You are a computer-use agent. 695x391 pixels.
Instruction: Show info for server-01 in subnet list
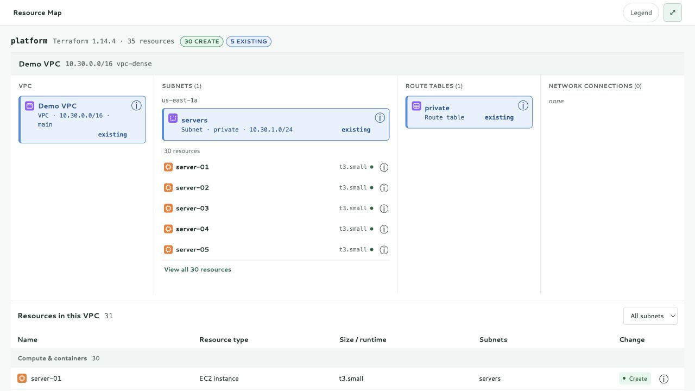[x=384, y=167]
